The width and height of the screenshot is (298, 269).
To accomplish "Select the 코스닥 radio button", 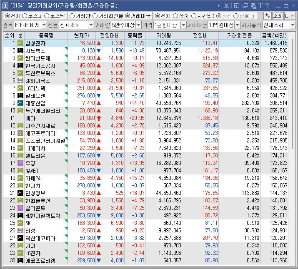I will 47,16.
